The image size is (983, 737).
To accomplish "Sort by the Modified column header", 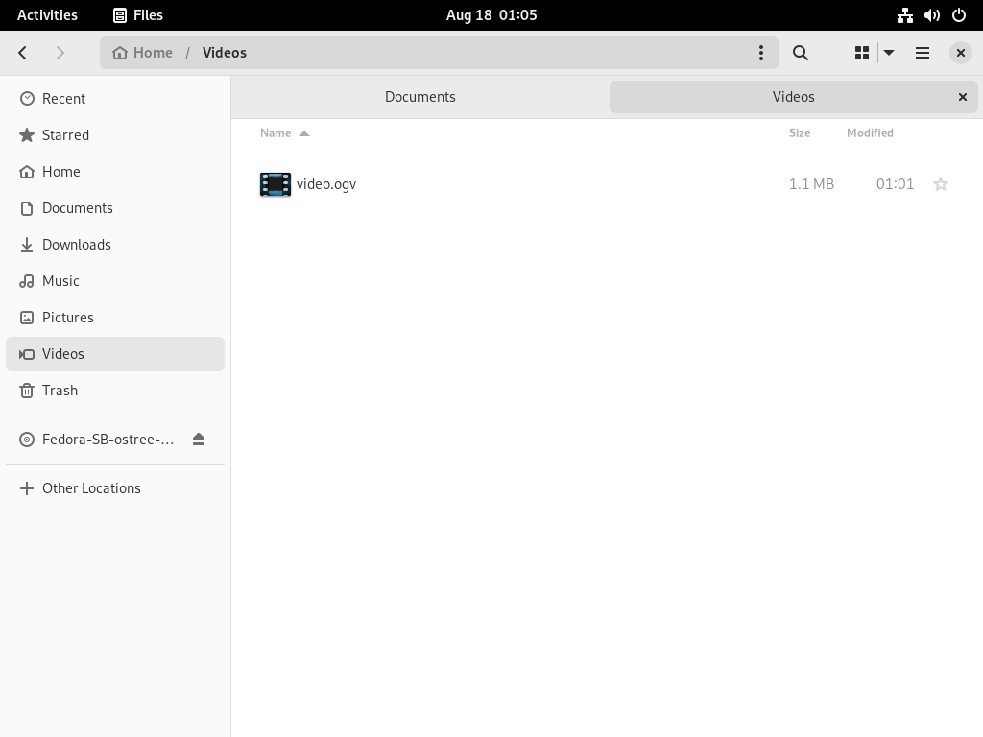I will click(870, 132).
